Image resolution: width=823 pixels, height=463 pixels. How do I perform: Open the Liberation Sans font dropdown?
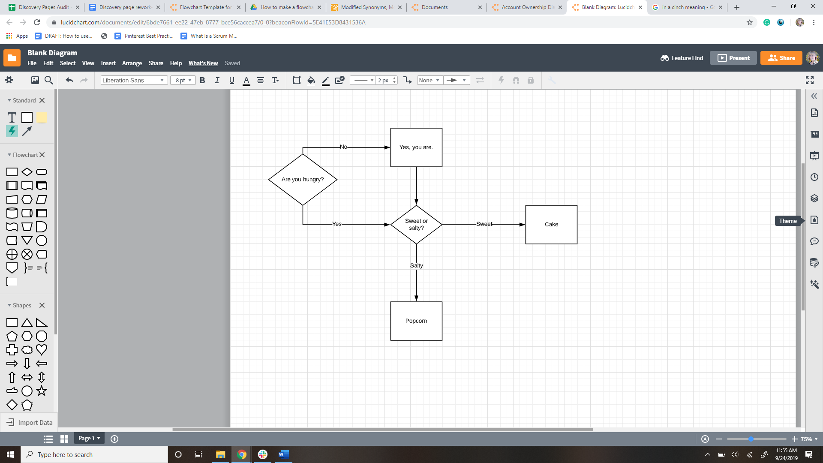coord(133,80)
